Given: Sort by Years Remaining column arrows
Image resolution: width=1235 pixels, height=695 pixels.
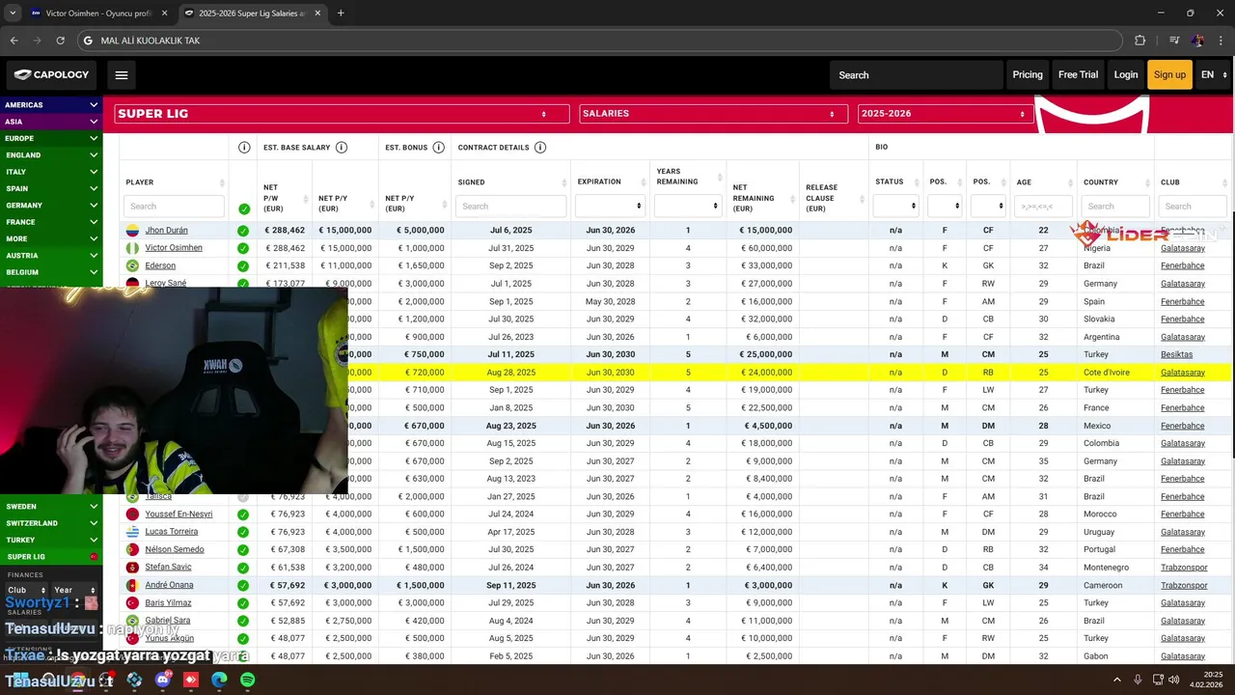Looking at the screenshot, I should click(x=719, y=177).
